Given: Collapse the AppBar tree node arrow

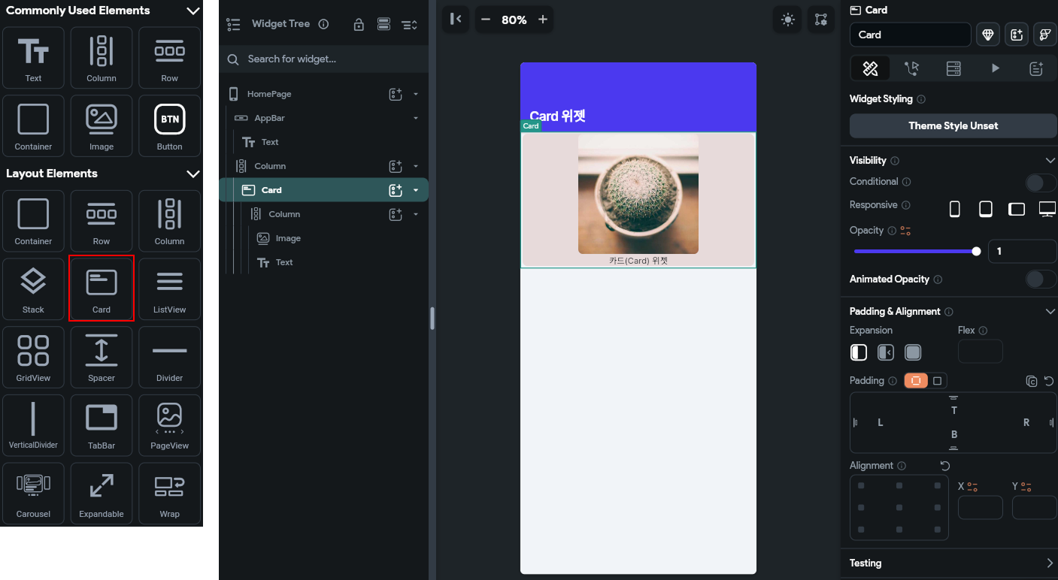Looking at the screenshot, I should (x=416, y=119).
